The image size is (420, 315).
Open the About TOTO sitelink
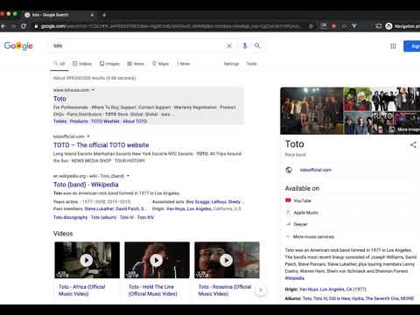point(135,122)
